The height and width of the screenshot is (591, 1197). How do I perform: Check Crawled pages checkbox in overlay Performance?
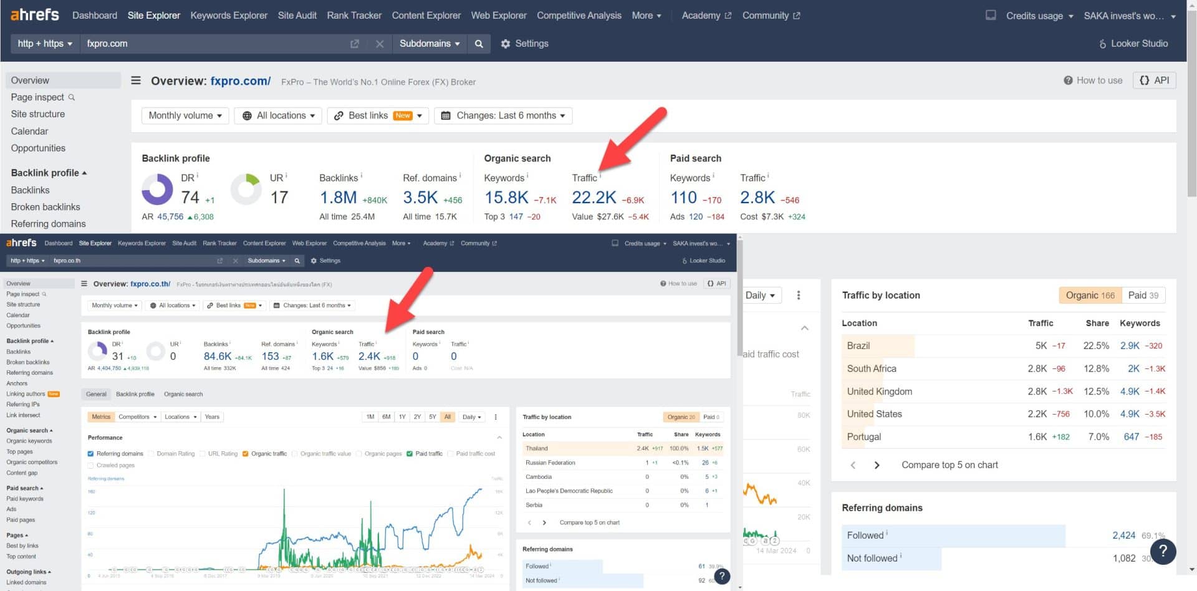(x=91, y=466)
